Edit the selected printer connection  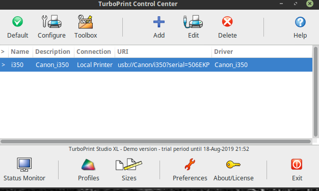point(193,27)
